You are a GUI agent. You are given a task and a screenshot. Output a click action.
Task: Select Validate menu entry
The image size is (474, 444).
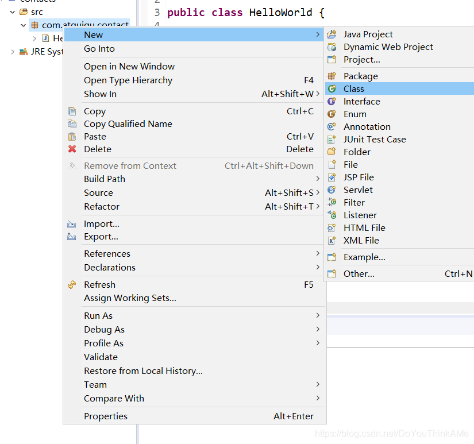point(195,357)
